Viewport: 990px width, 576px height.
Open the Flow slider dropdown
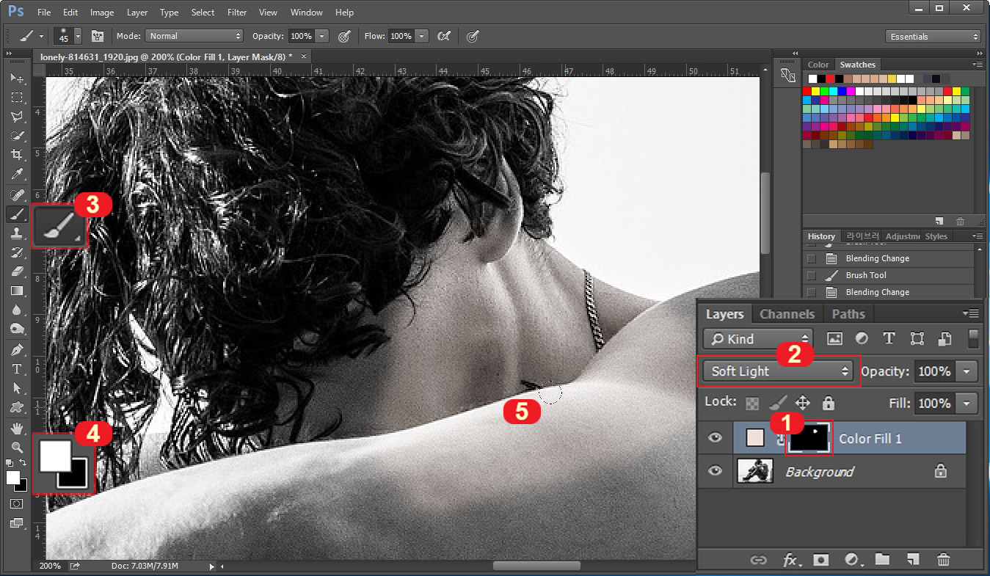pos(422,36)
